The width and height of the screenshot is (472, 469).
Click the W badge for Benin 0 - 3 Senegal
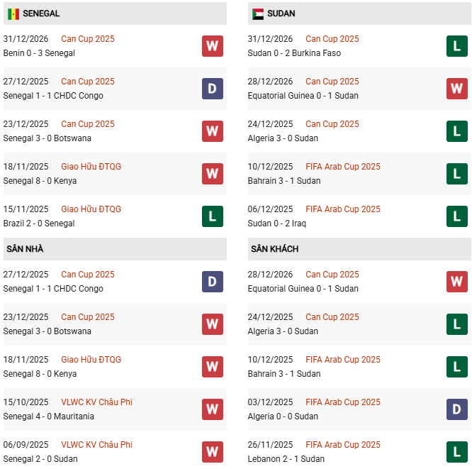(x=213, y=46)
